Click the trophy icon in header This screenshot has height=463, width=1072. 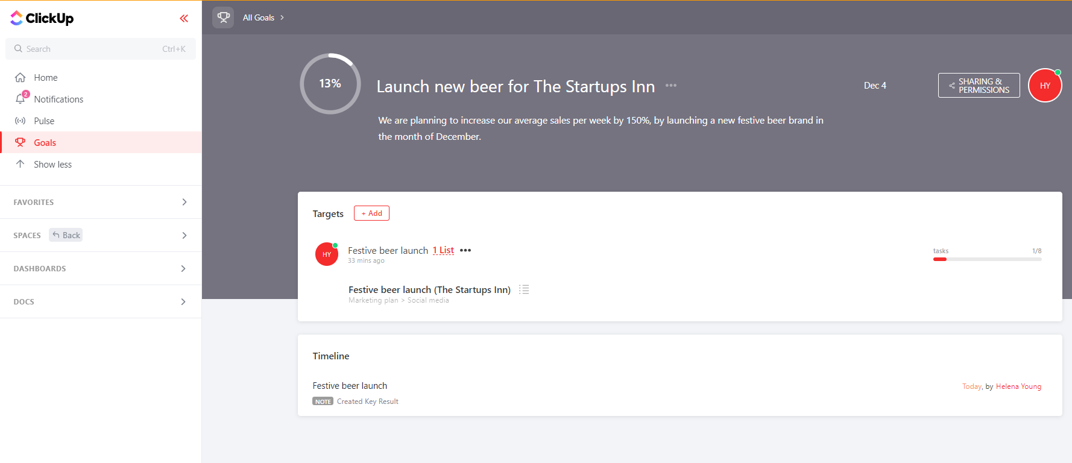223,17
